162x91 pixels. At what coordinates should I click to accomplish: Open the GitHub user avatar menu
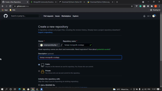pos(154,16)
